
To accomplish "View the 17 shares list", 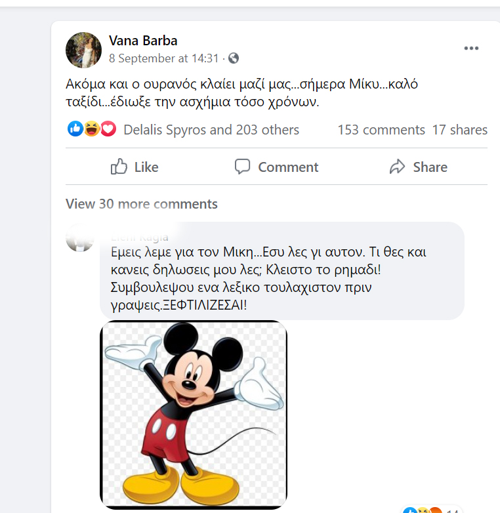I will pos(459,130).
